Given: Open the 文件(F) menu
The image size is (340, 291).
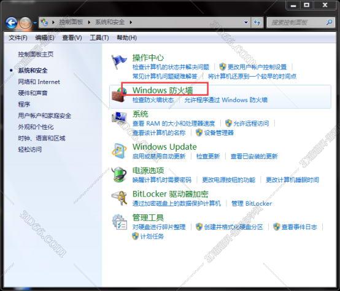Looking at the screenshot, I should (x=18, y=37).
